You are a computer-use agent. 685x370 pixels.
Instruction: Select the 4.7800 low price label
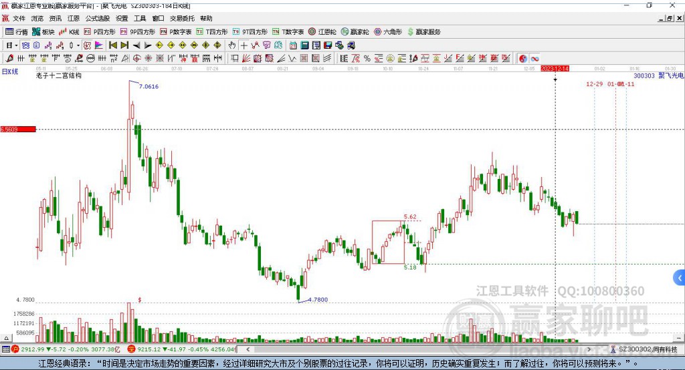(318, 300)
